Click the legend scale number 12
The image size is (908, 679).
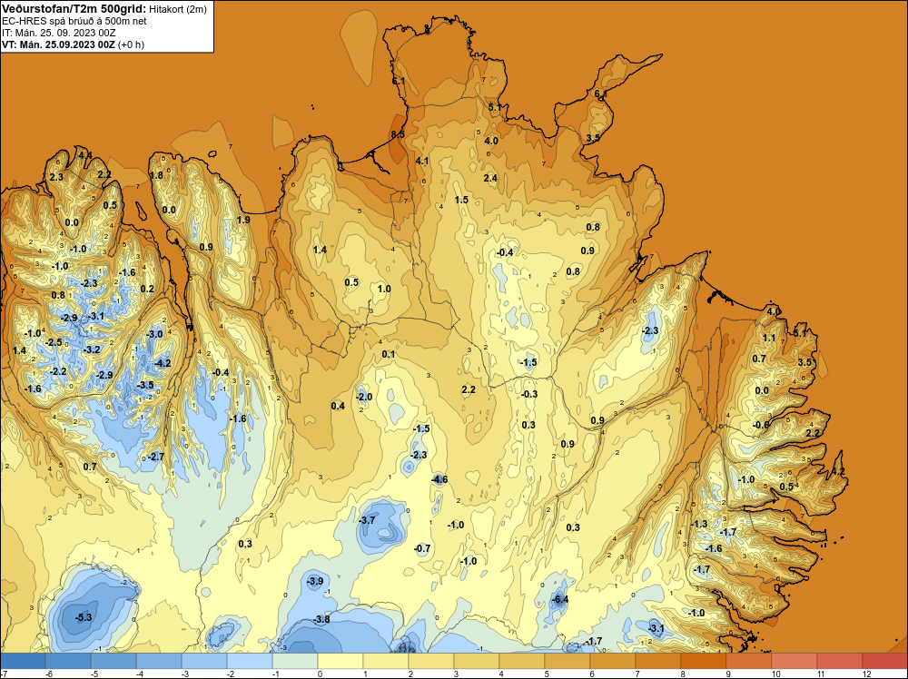867,674
